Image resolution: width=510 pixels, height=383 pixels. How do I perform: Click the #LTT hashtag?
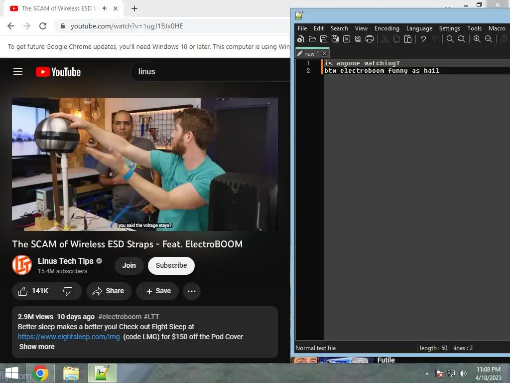pos(151,317)
